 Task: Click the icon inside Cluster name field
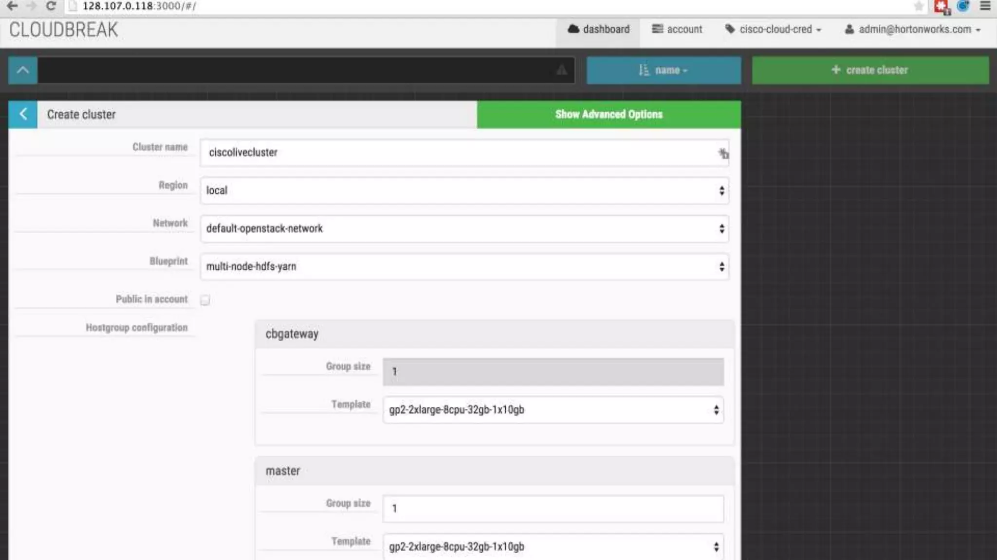(x=723, y=154)
